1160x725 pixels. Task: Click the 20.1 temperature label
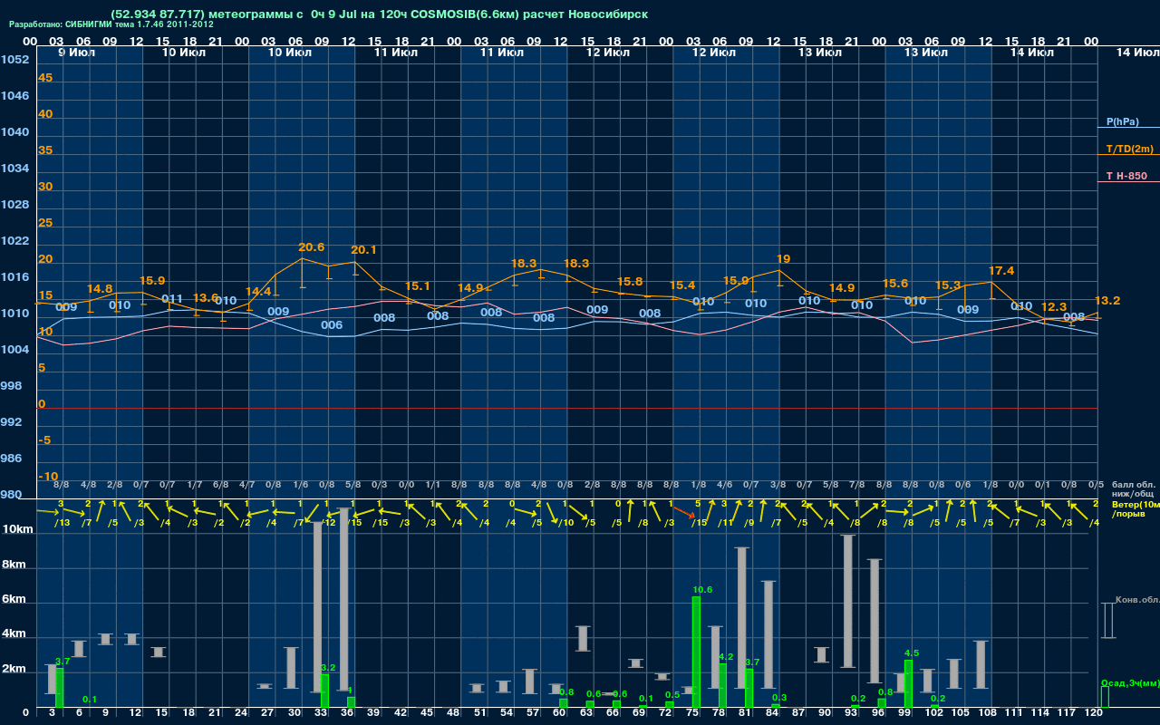[363, 249]
